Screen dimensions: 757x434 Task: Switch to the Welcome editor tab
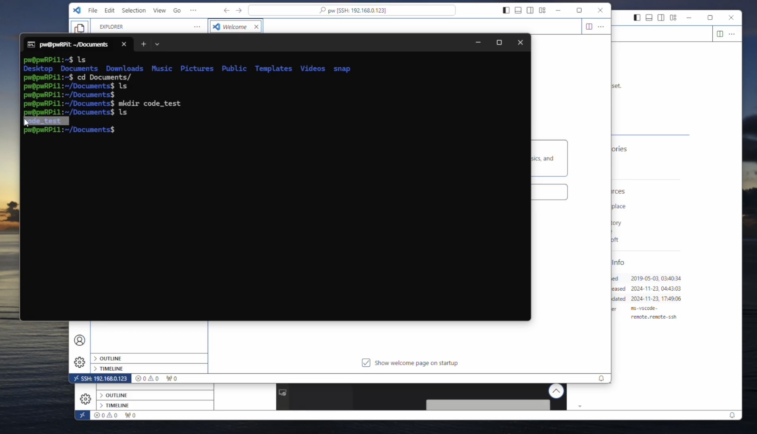coord(234,27)
